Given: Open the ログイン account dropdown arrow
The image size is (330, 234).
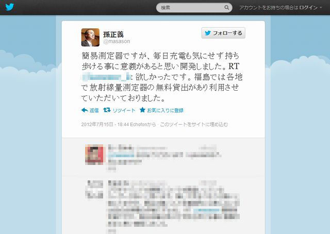Looking at the screenshot, I should pyautogui.click(x=321, y=8).
